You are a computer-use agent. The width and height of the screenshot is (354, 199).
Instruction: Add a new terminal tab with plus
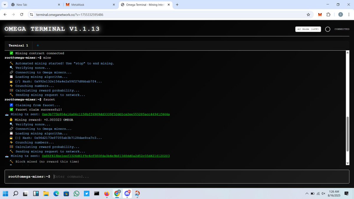coord(38,45)
